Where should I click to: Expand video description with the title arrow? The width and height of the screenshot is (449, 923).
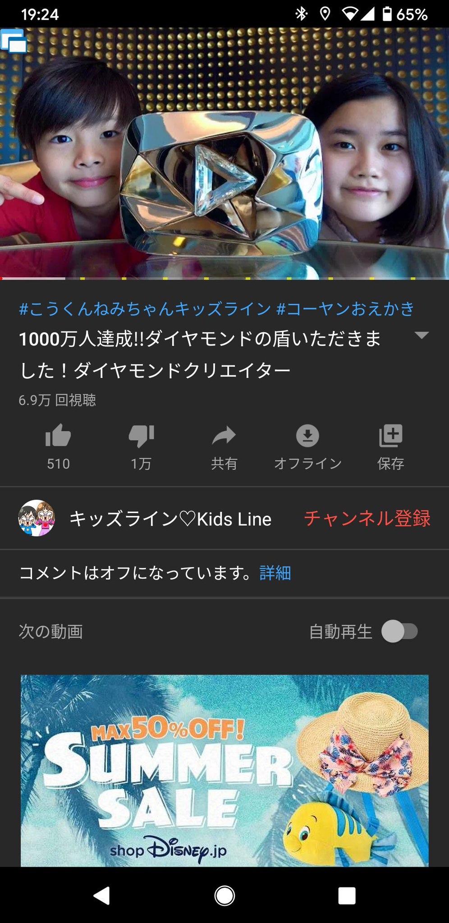coord(421,335)
